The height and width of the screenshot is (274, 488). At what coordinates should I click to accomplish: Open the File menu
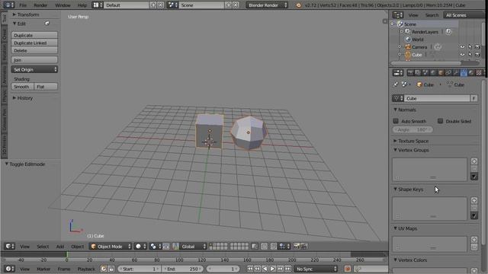[23, 5]
